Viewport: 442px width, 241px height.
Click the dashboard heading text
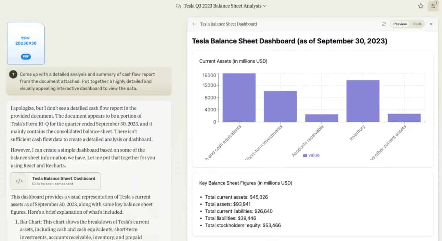tap(289, 41)
